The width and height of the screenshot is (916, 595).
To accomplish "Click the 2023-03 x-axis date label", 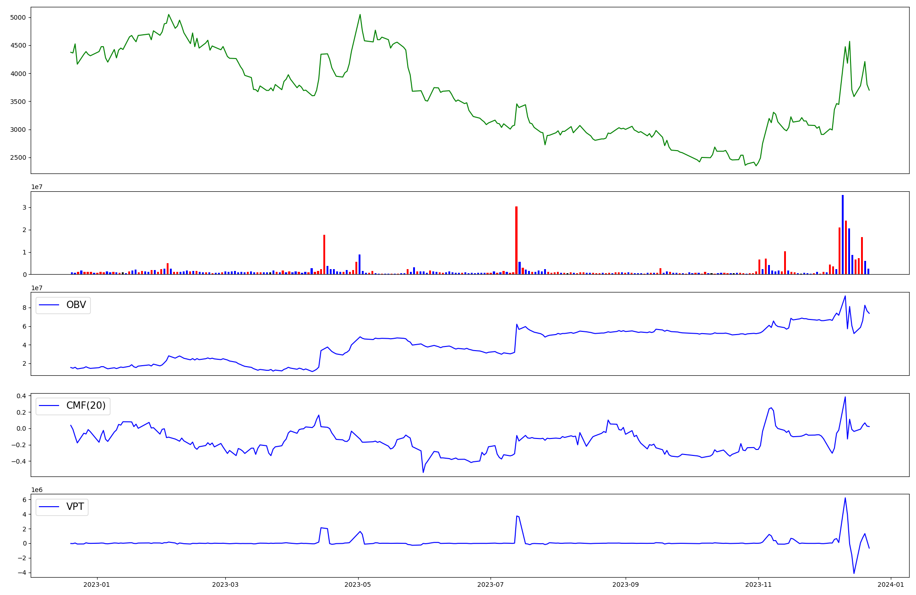I will pos(225,584).
